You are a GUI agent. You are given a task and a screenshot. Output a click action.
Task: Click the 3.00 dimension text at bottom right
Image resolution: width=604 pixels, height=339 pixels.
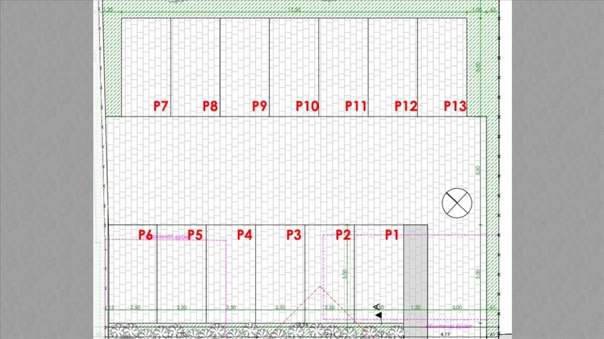point(457,307)
